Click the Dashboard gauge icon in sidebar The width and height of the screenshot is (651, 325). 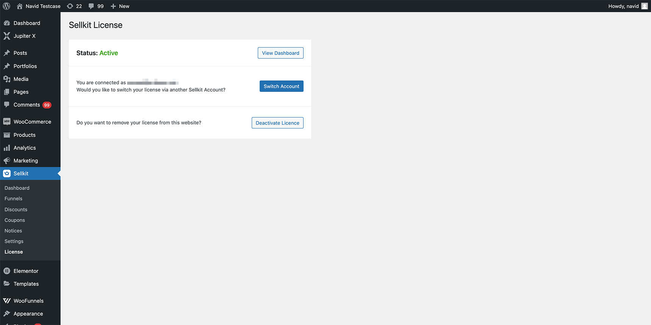[x=7, y=23]
